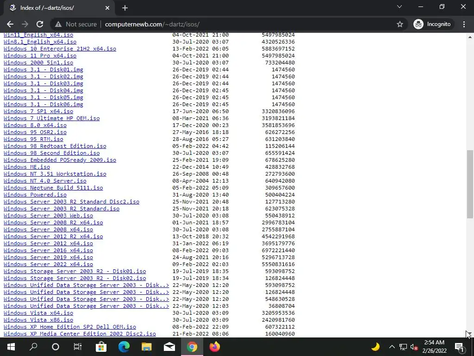Screen dimensions: 474x356
Task: Open the notification action center
Action: [460, 347]
